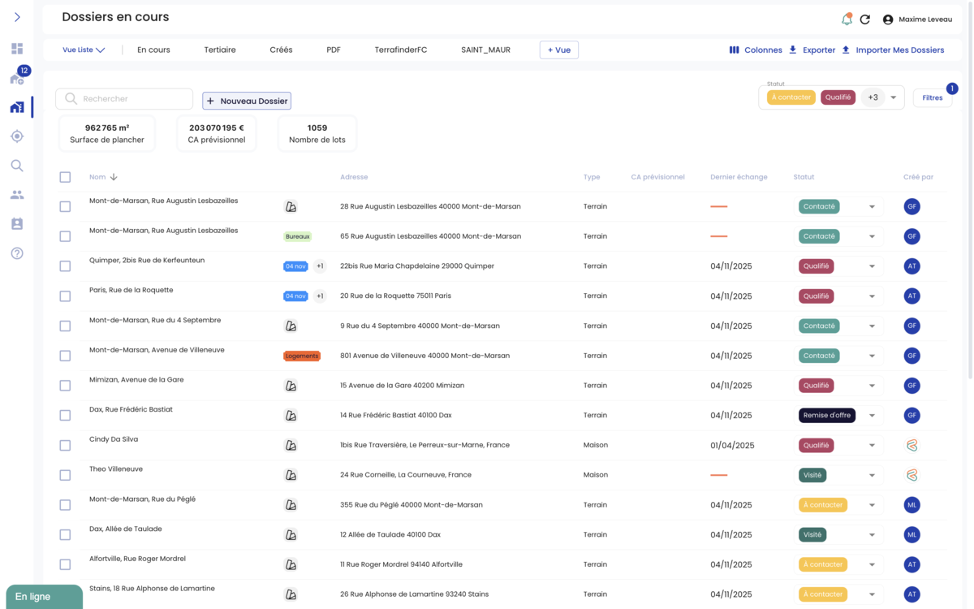Open the magnifier search icon in sidebar
This screenshot has width=974, height=609.
point(16,166)
